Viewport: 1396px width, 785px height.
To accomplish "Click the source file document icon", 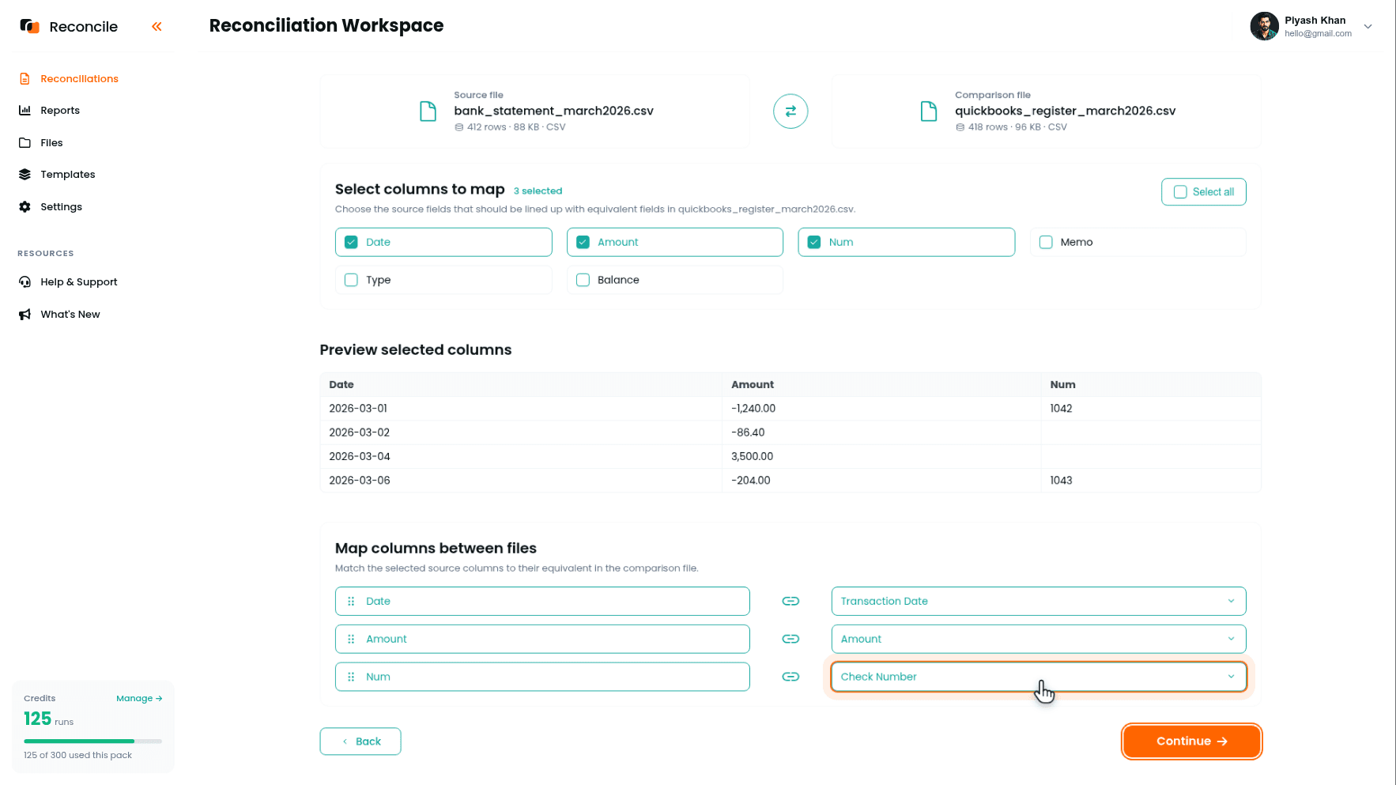I will (x=428, y=111).
